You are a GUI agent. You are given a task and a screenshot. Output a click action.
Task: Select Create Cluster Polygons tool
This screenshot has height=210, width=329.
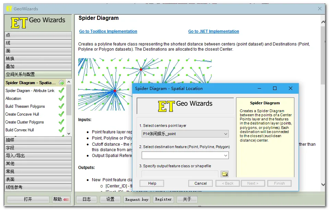[25, 122]
